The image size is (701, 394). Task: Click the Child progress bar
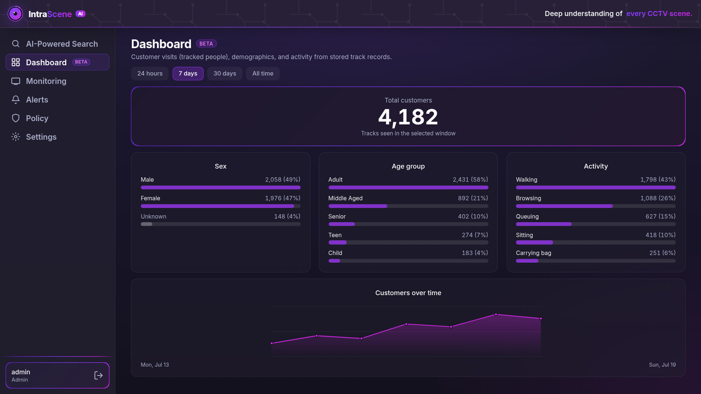point(408,260)
